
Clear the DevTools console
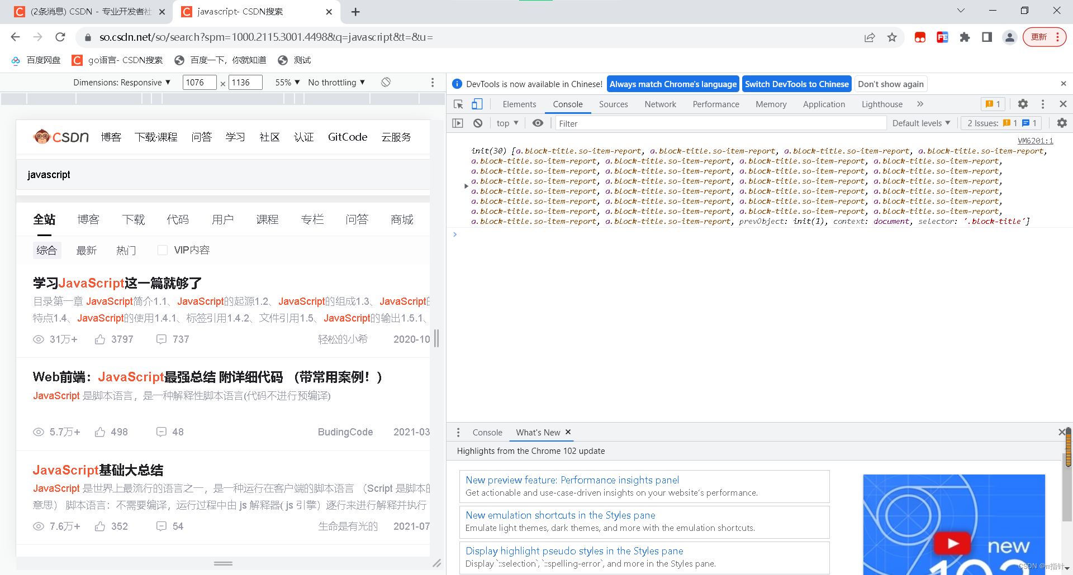[x=478, y=123]
